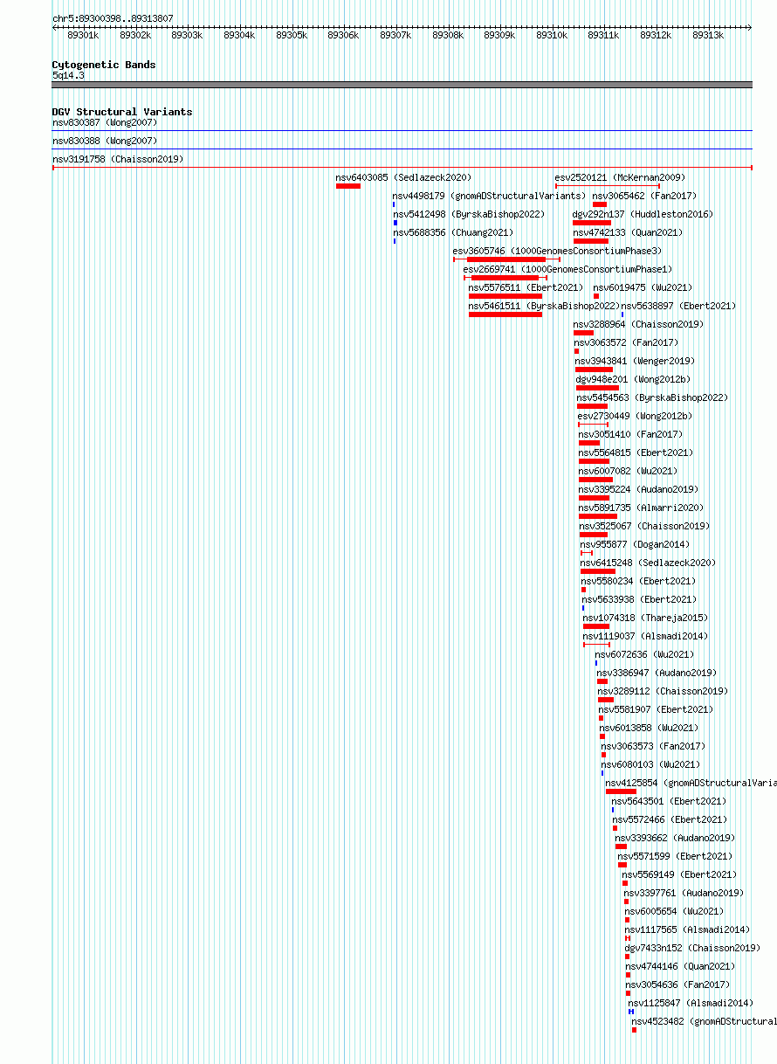Image resolution: width=777 pixels, height=1064 pixels.
Task: Open nsv3395224 (Audano2019) variant
Action: 638,489
